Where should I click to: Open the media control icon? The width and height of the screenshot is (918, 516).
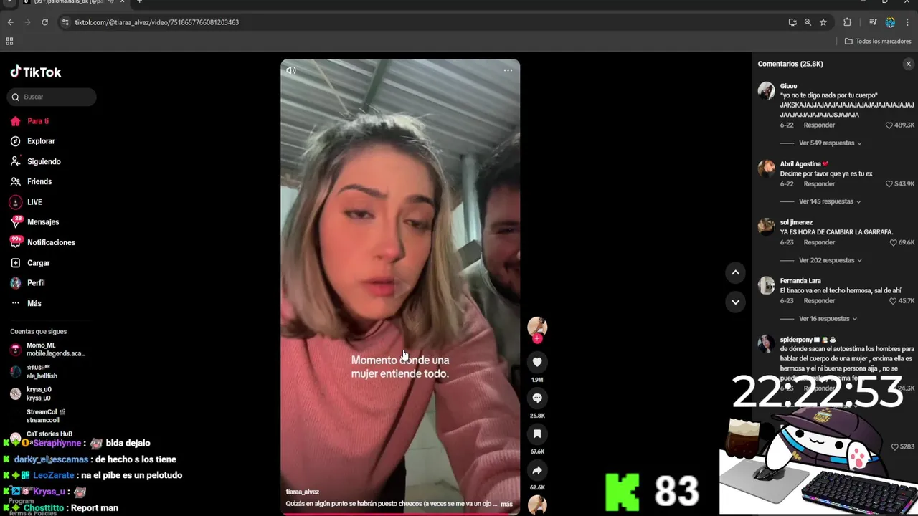click(x=873, y=22)
